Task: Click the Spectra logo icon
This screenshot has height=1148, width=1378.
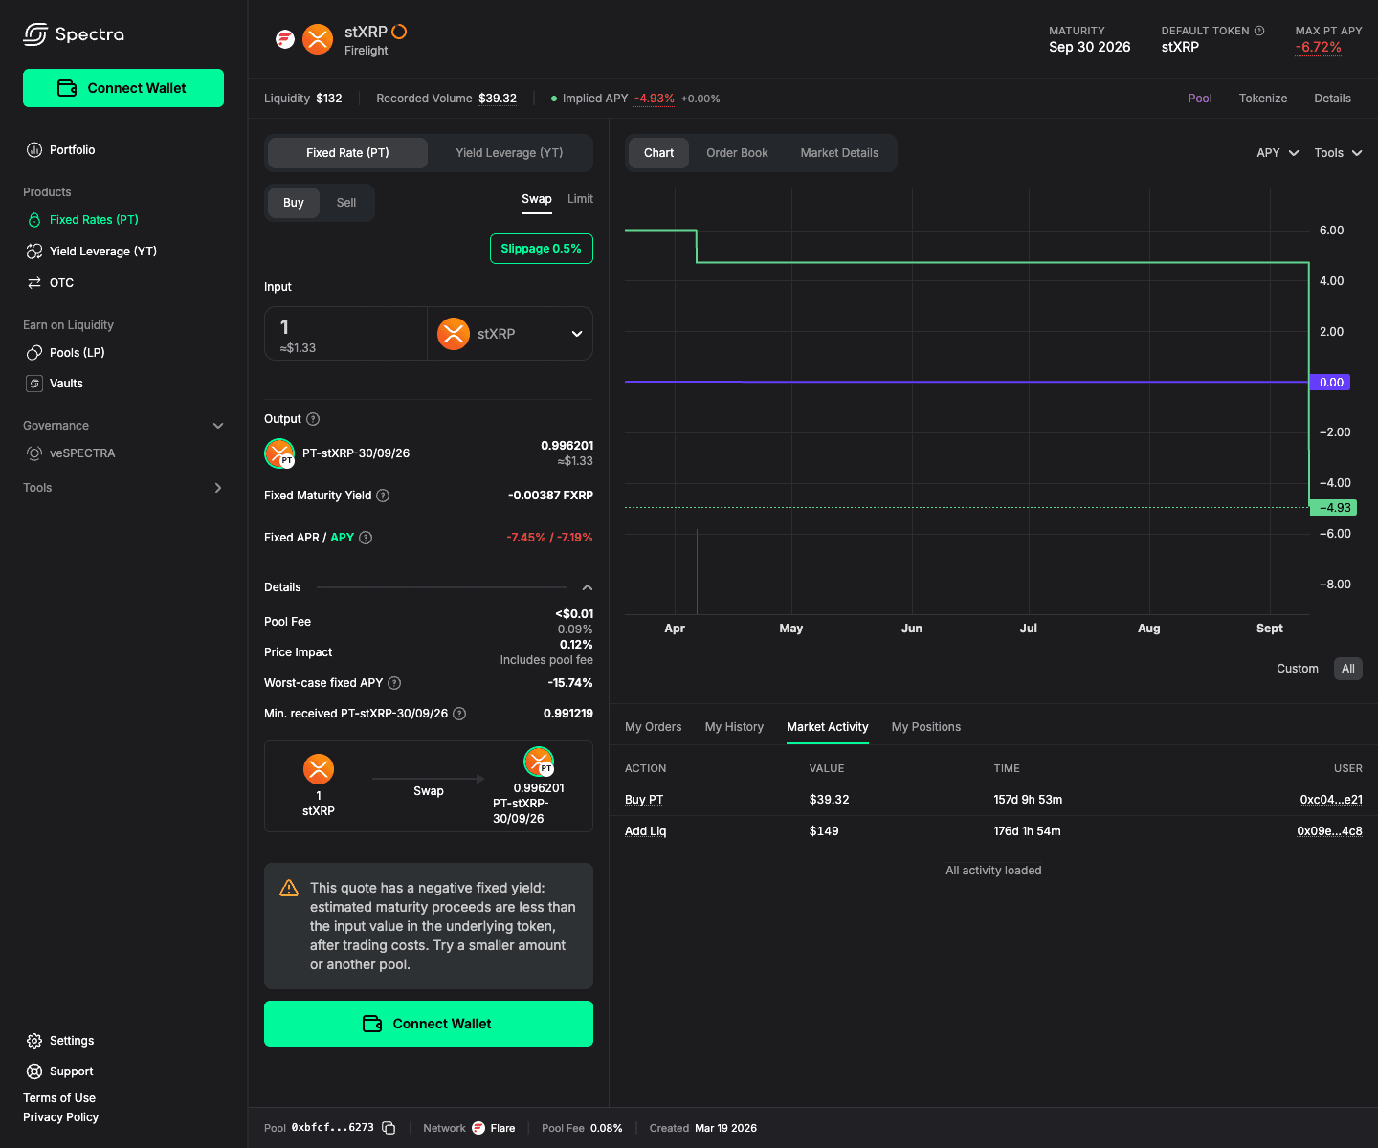Action: (35, 34)
